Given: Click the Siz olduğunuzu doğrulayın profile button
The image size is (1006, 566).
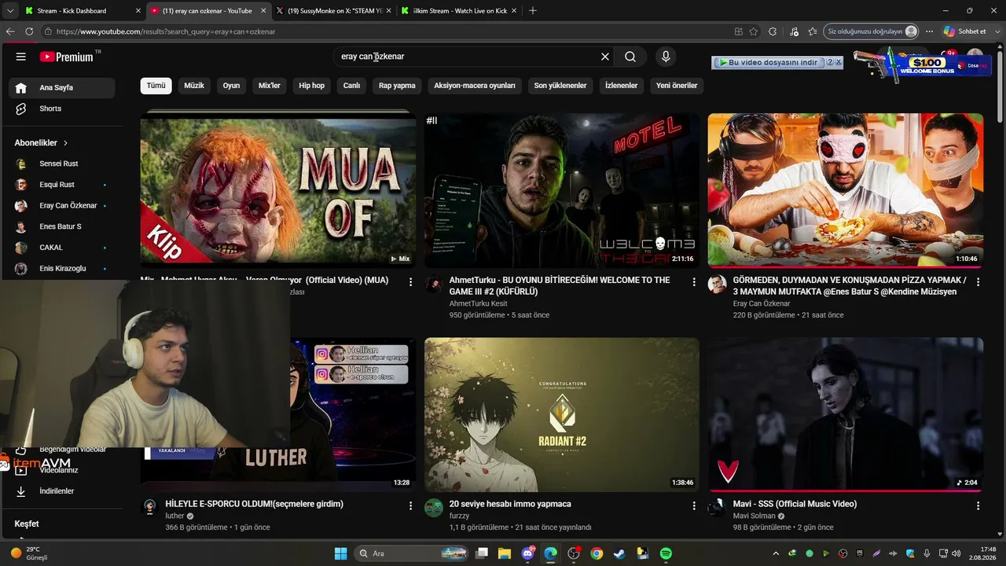Looking at the screenshot, I should click(x=871, y=31).
